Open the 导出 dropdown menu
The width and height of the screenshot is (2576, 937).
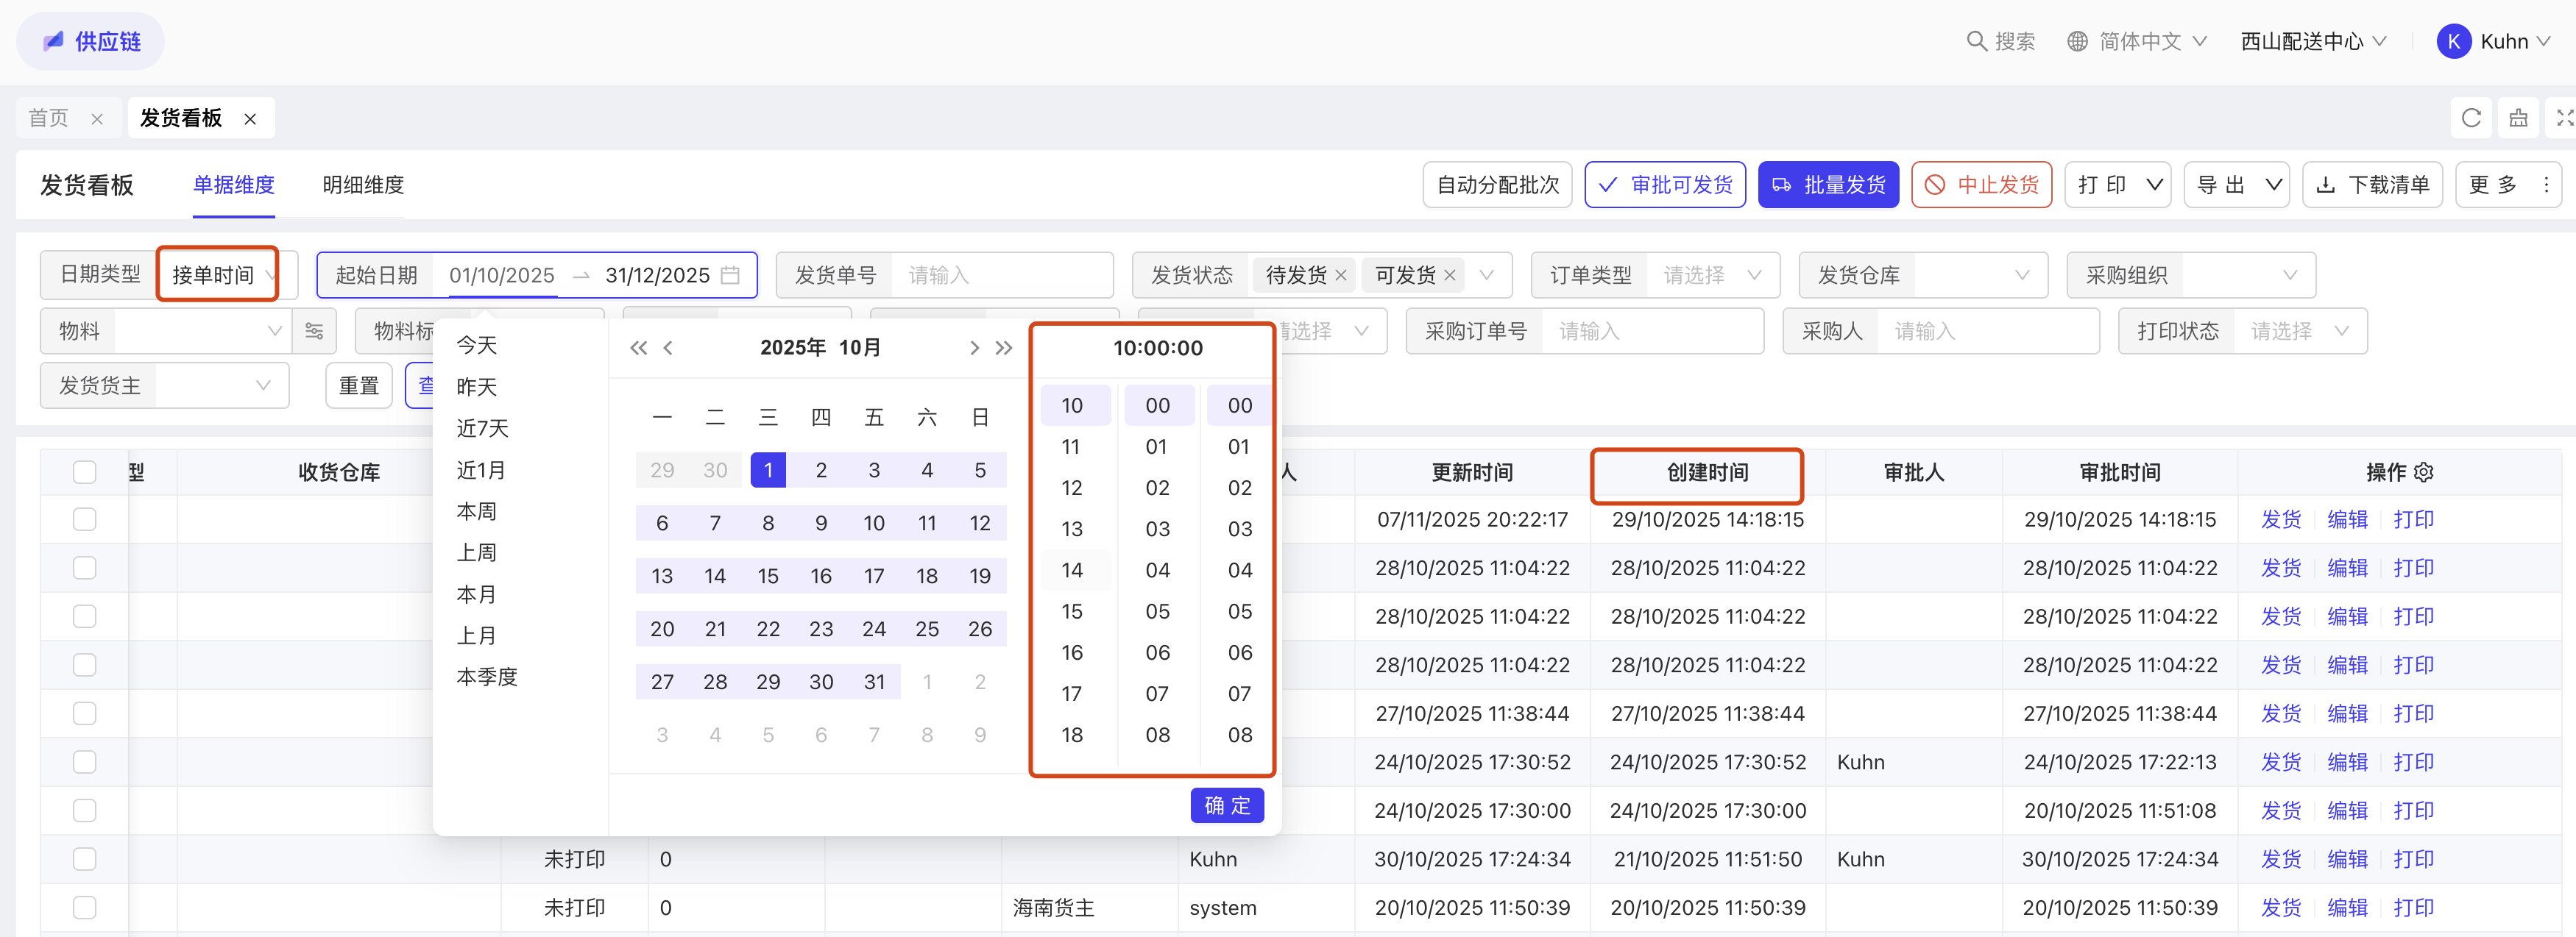click(2236, 185)
